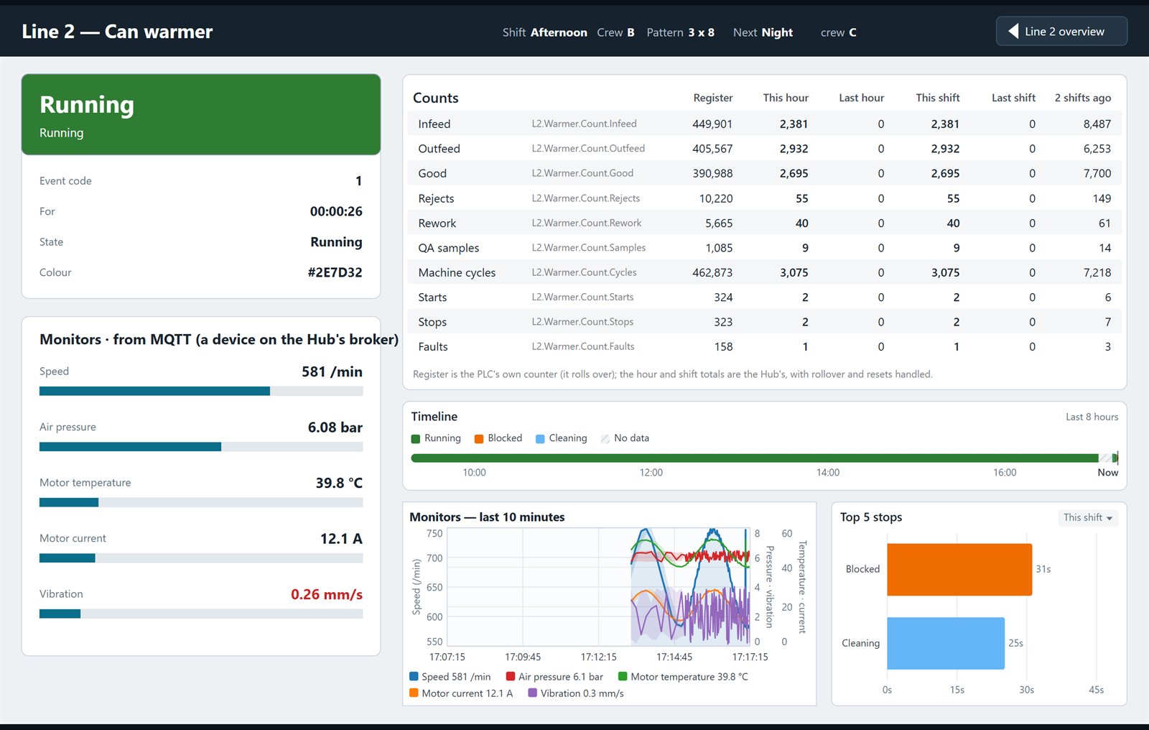This screenshot has width=1149, height=730.
Task: Click the Event code value 1
Action: (x=358, y=181)
